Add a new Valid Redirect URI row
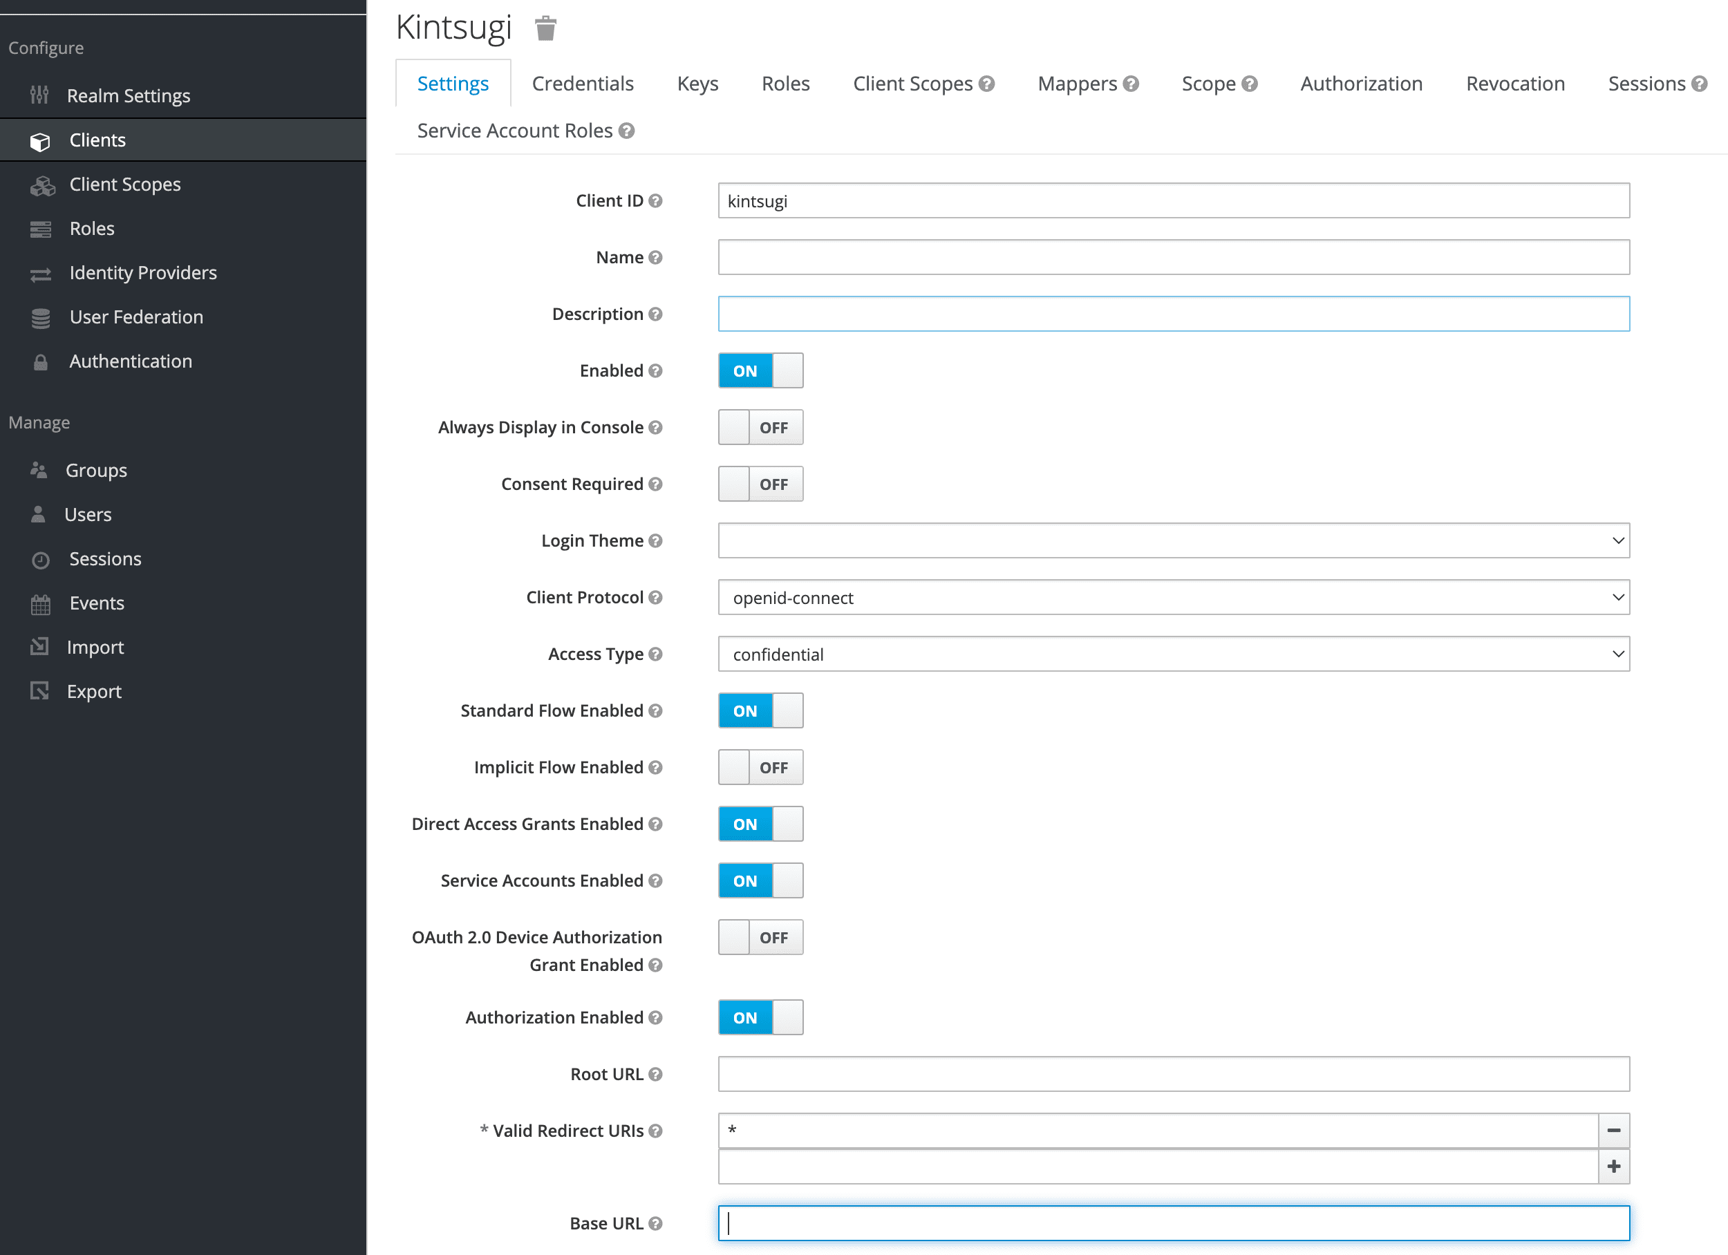This screenshot has height=1255, width=1728. pyautogui.click(x=1613, y=1166)
